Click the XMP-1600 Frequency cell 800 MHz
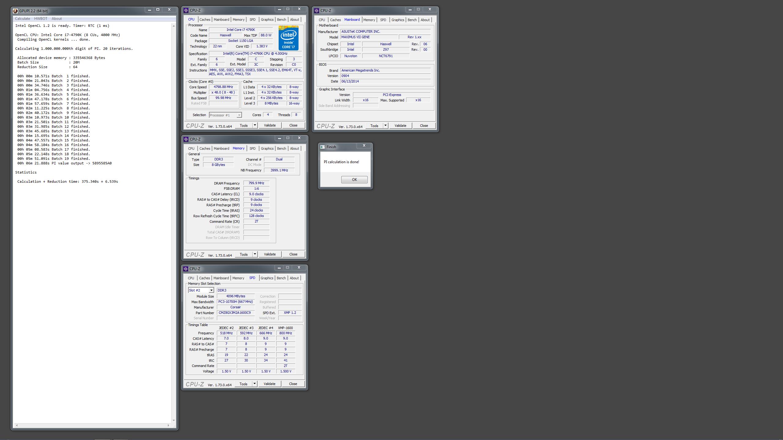 click(285, 333)
